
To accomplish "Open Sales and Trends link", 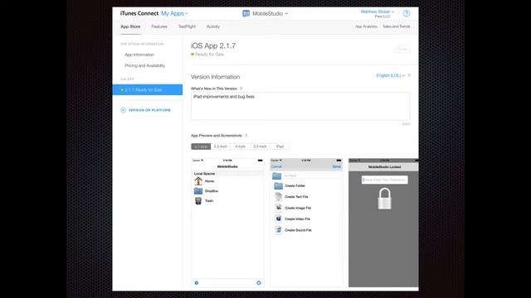I will tap(397, 26).
